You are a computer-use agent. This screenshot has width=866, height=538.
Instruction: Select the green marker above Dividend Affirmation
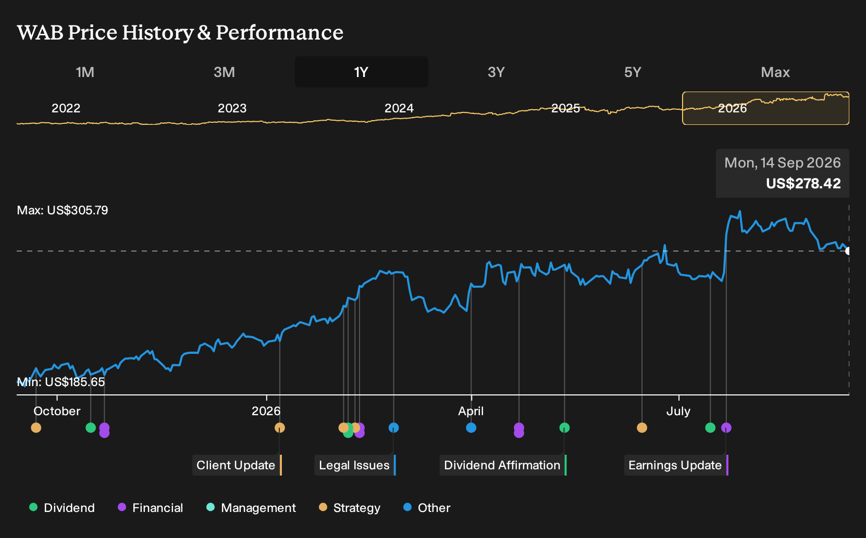coord(564,428)
